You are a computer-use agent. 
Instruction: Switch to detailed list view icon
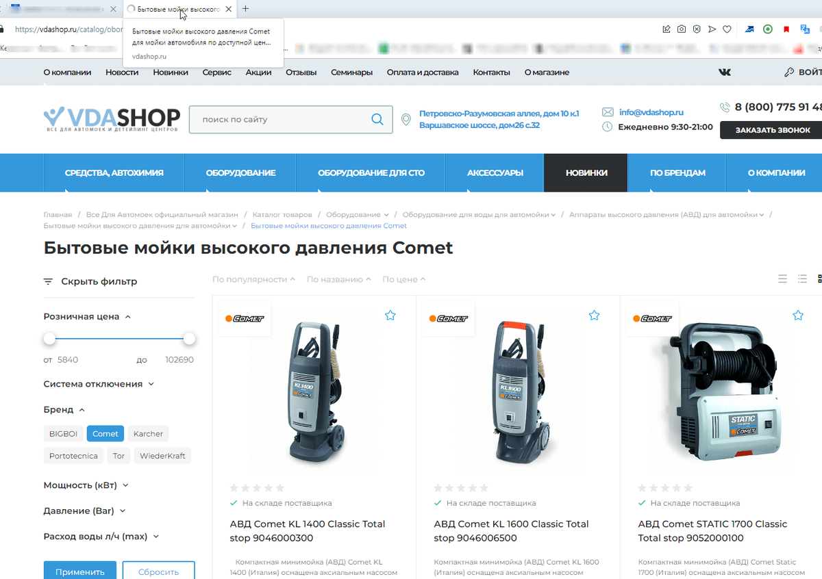pos(802,279)
